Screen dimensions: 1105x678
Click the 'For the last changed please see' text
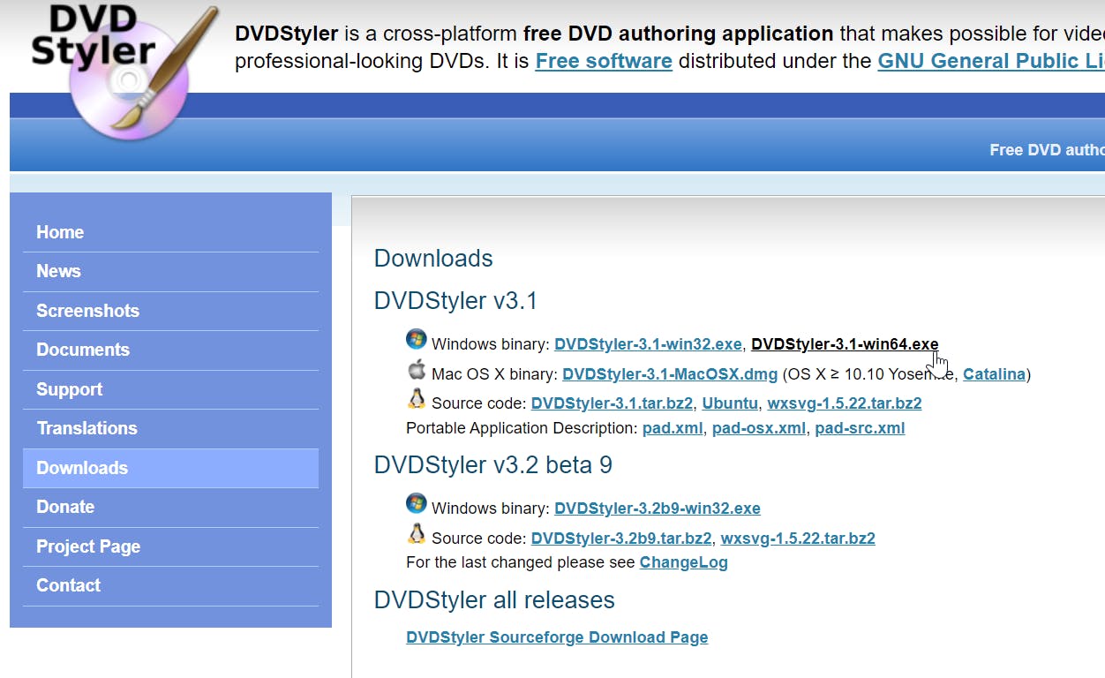point(521,562)
